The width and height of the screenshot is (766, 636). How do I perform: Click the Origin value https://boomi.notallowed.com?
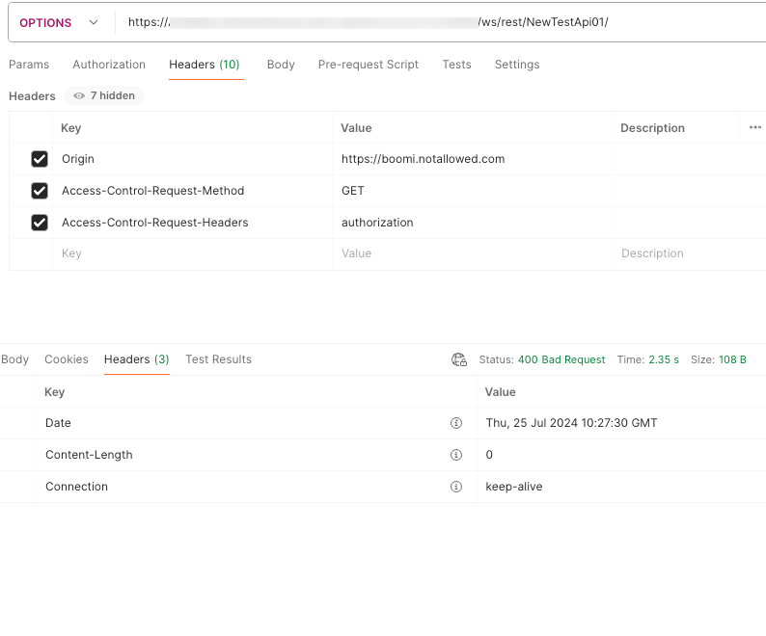click(424, 159)
